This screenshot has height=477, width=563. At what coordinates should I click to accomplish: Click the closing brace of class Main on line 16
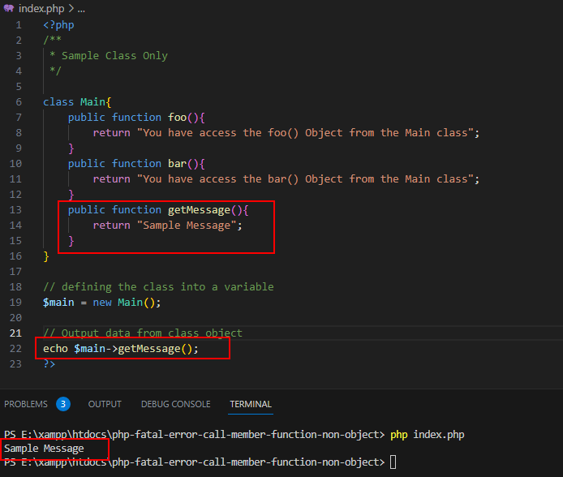click(46, 256)
